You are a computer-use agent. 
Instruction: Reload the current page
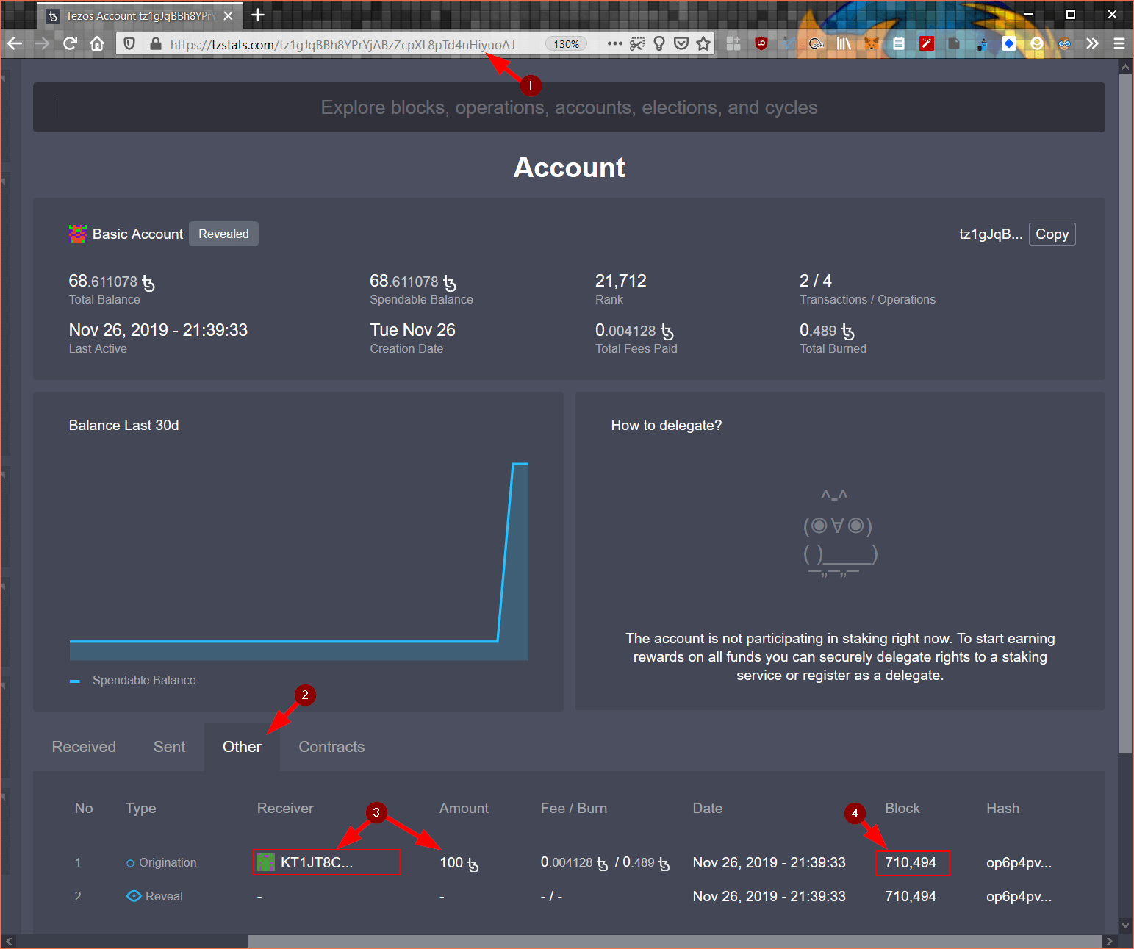coord(70,43)
